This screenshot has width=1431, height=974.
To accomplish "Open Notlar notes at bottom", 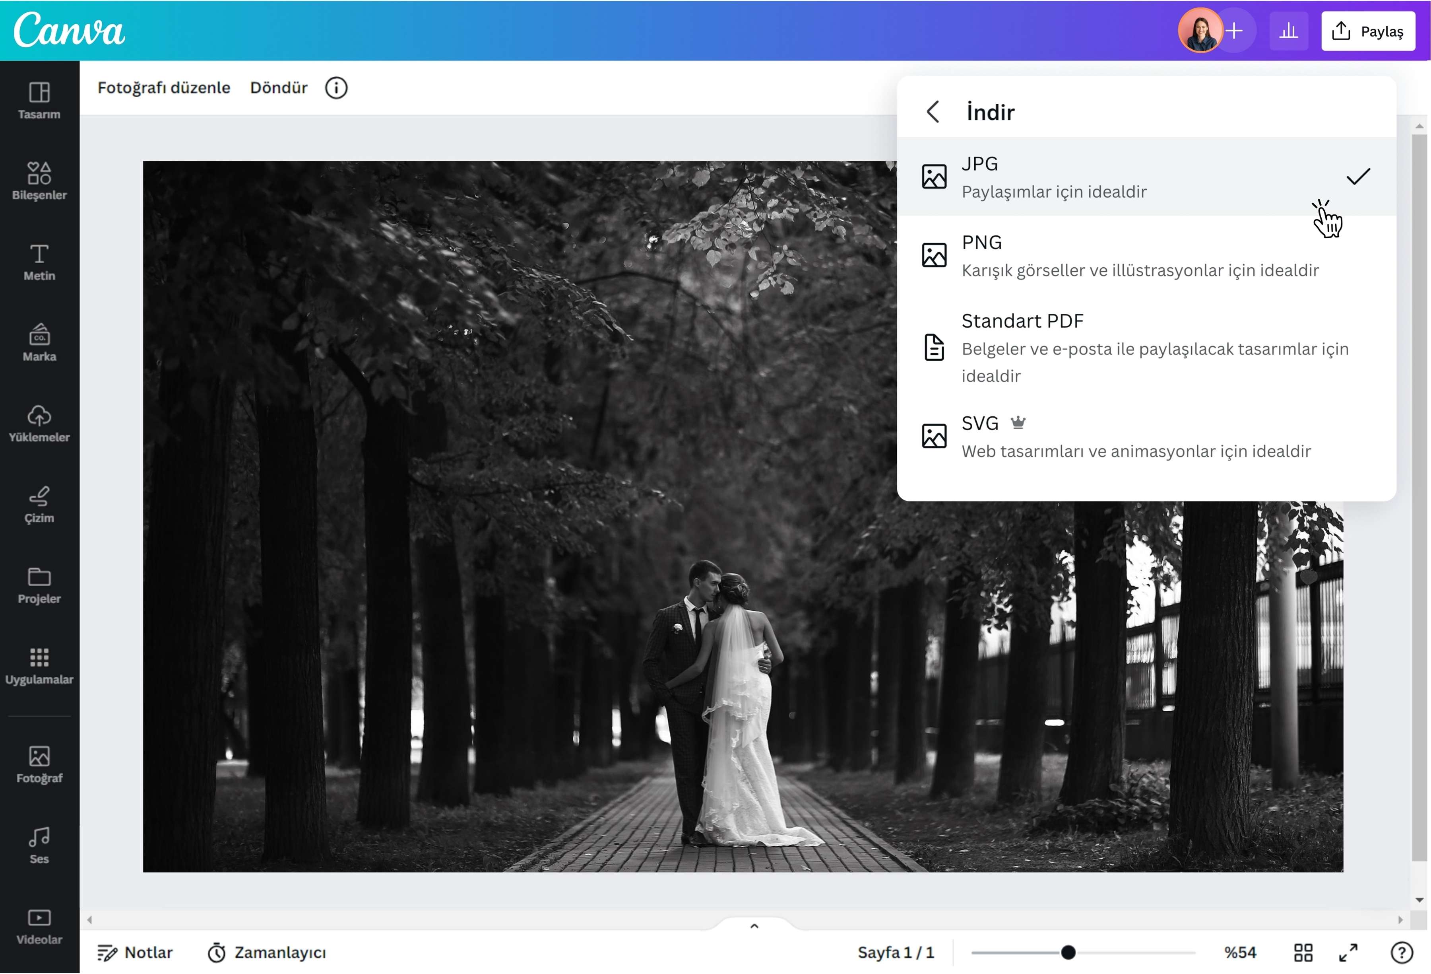I will 135,953.
